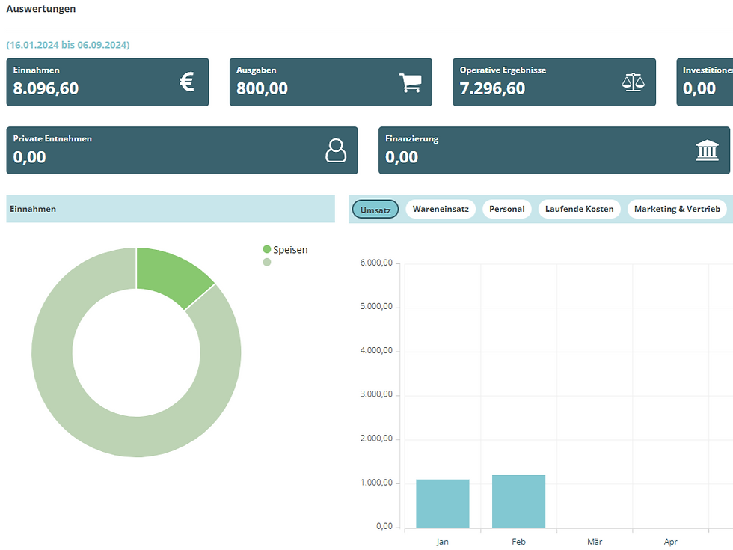Click the 1.000,00 y-axis label
This screenshot has height=550, width=733.
[376, 483]
